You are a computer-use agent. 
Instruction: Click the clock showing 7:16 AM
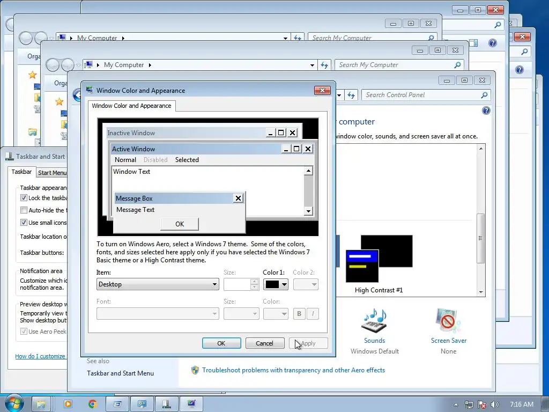(x=521, y=404)
